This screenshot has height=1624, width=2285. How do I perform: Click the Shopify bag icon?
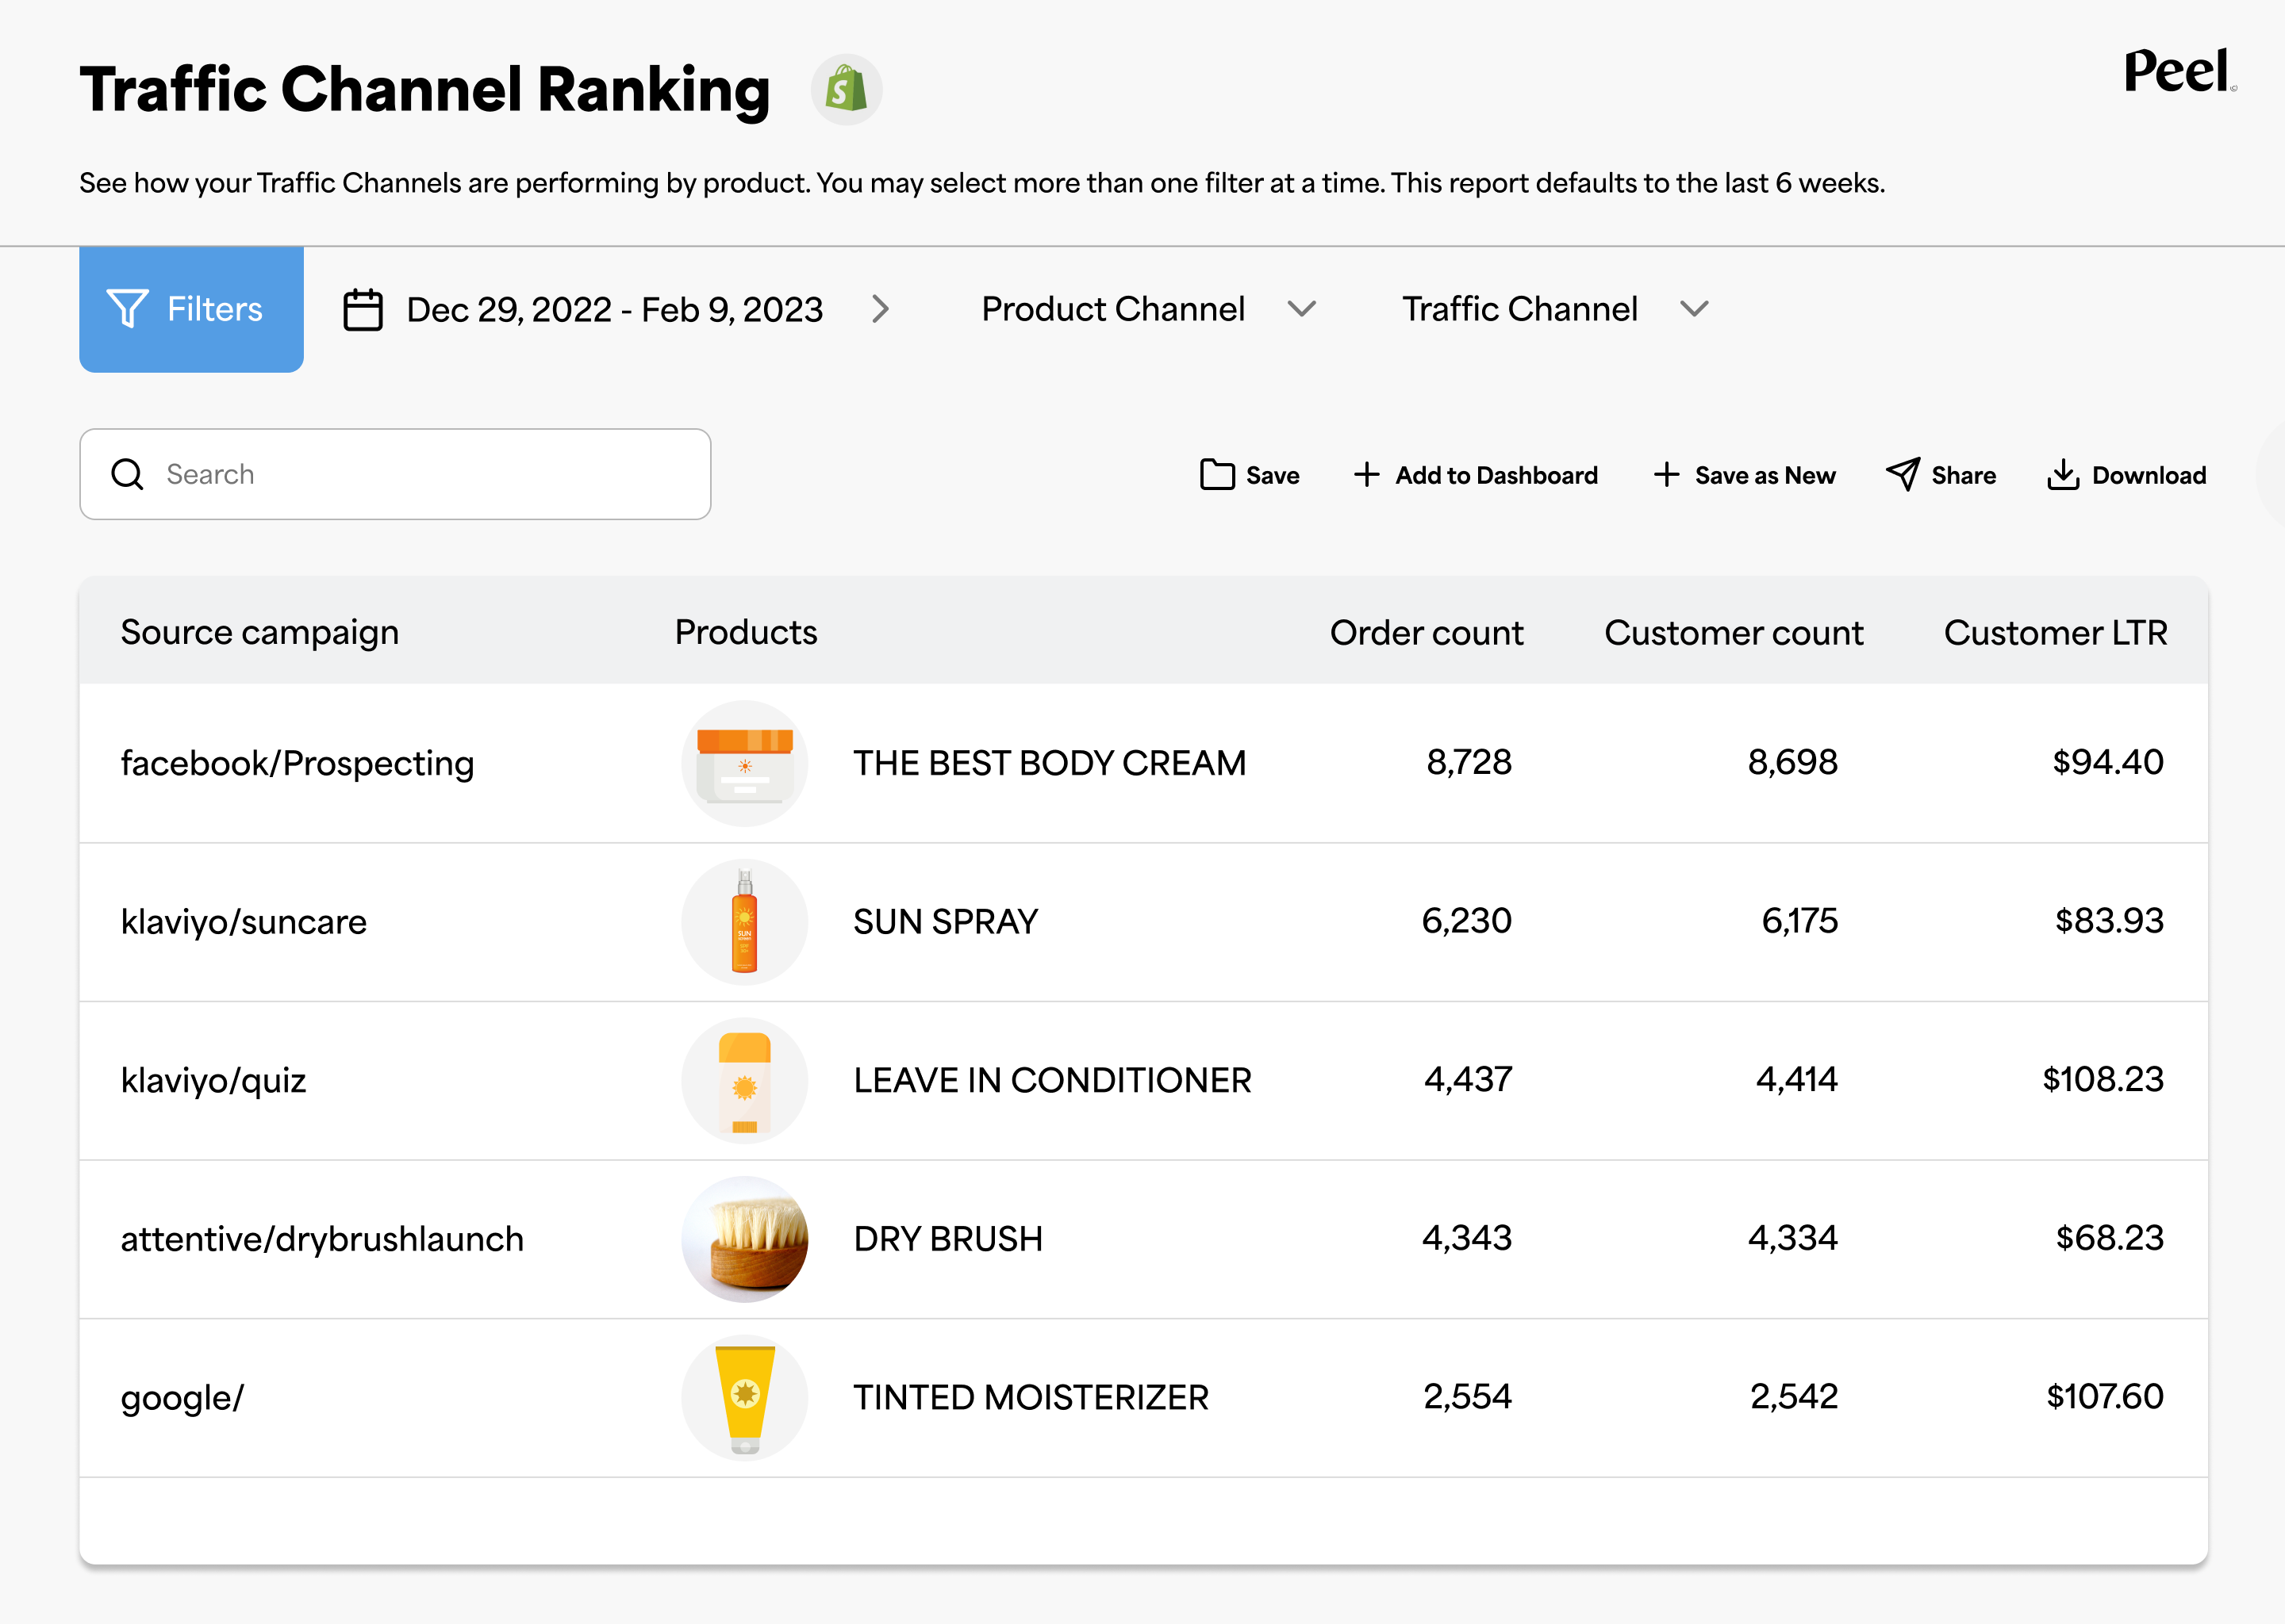(845, 90)
